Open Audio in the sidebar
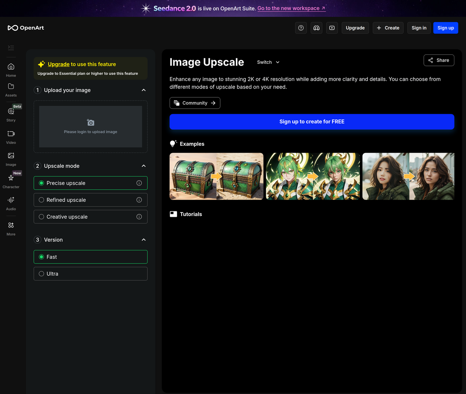 click(11, 203)
